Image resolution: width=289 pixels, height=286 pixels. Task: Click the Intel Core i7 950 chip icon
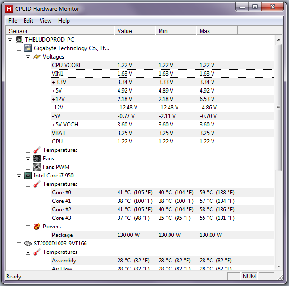[x=28, y=176]
